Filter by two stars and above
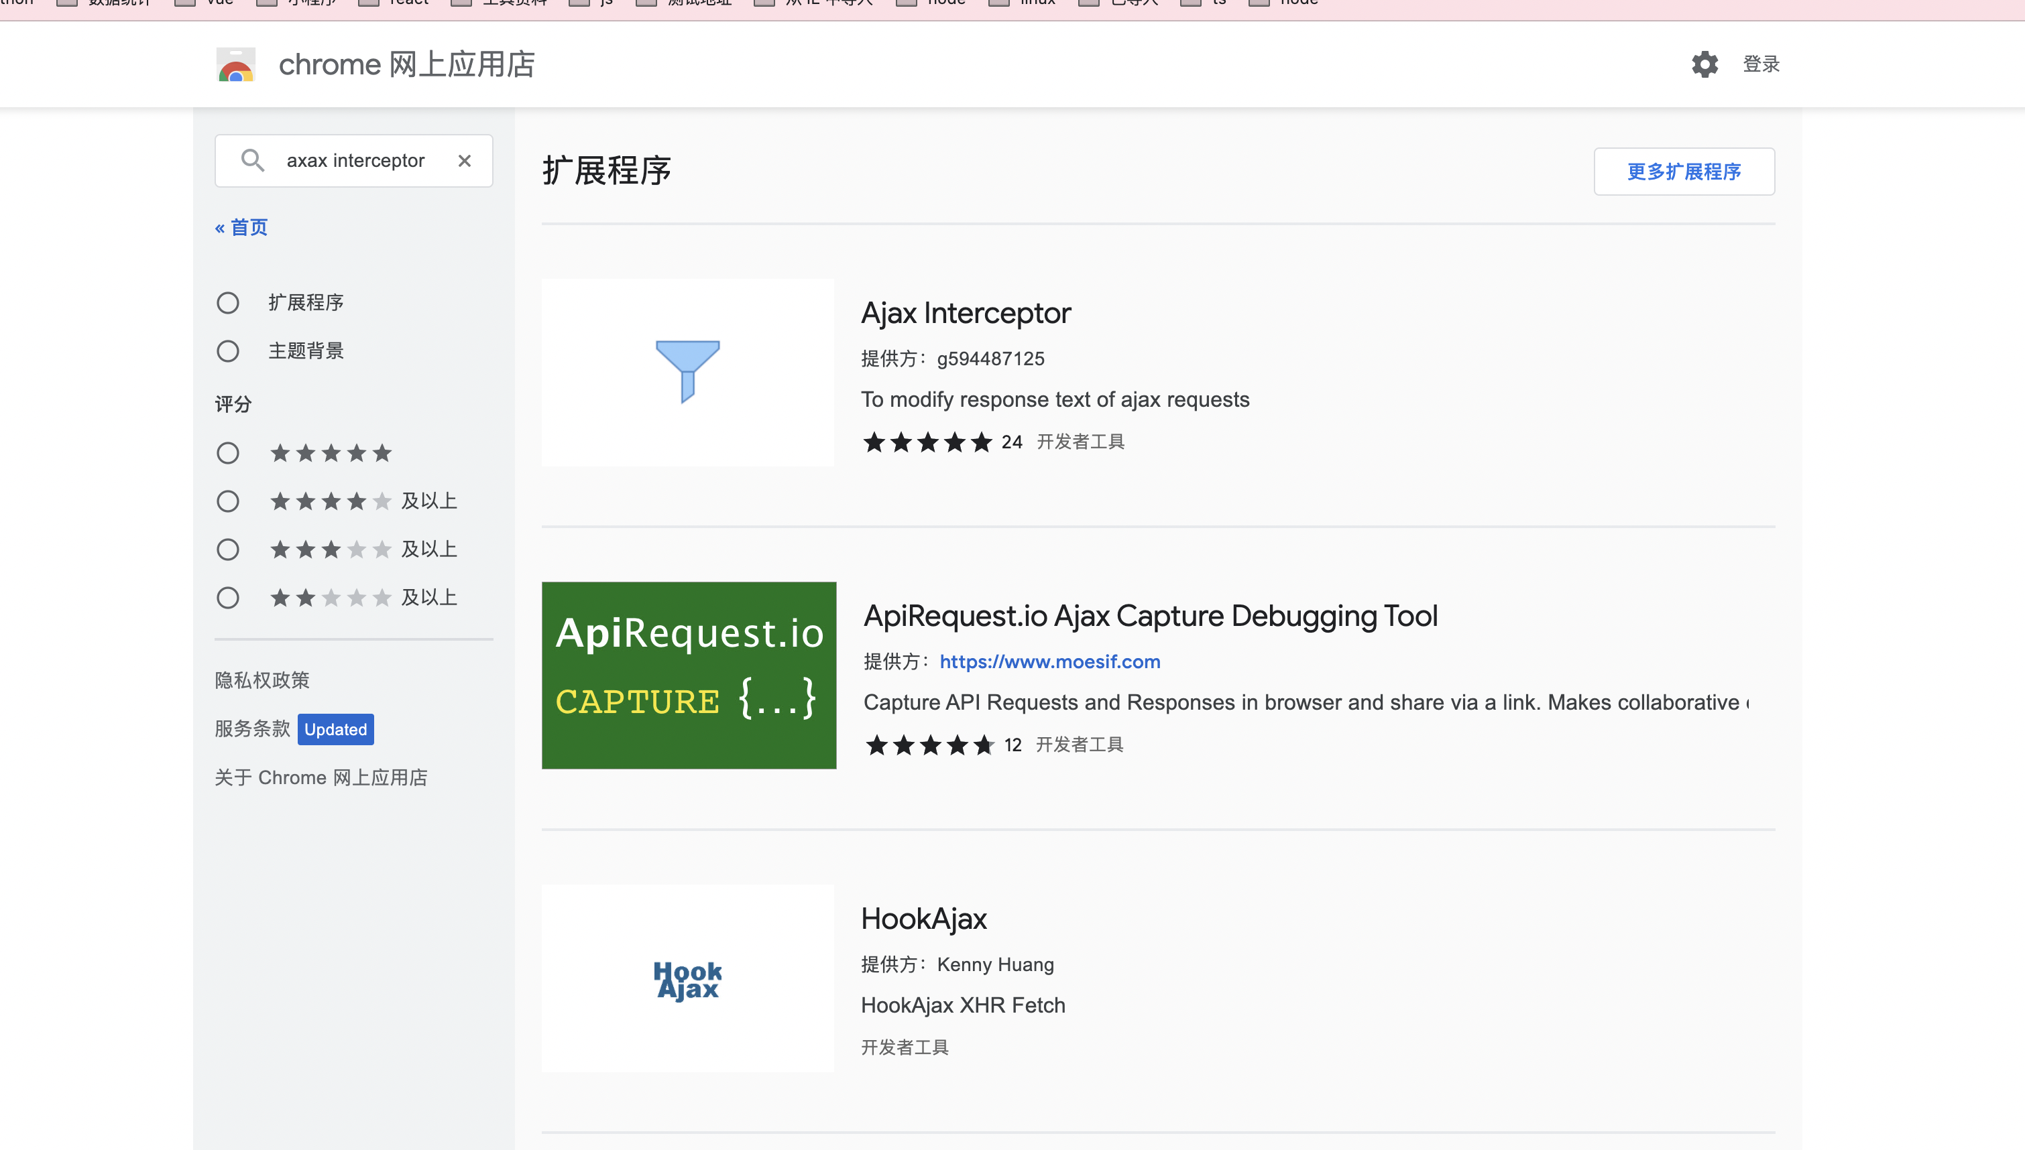The image size is (2025, 1150). (227, 597)
